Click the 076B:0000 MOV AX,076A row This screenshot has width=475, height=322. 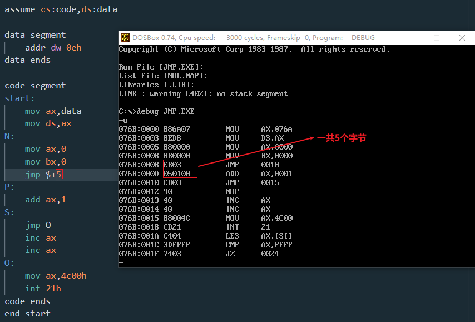tap(206, 129)
